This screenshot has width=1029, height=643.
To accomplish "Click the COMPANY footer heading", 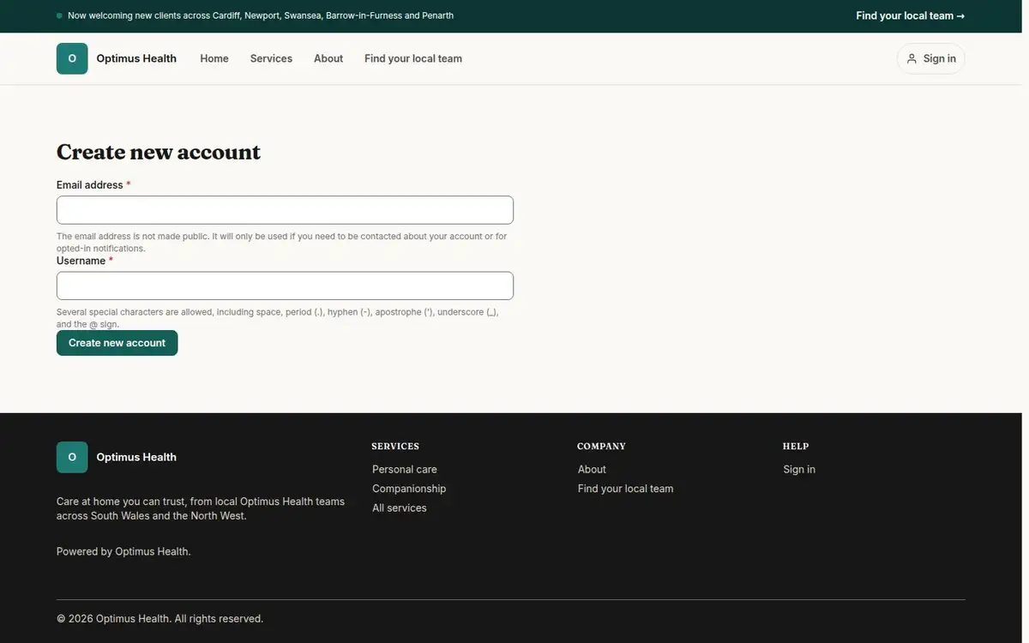I will coord(601,446).
